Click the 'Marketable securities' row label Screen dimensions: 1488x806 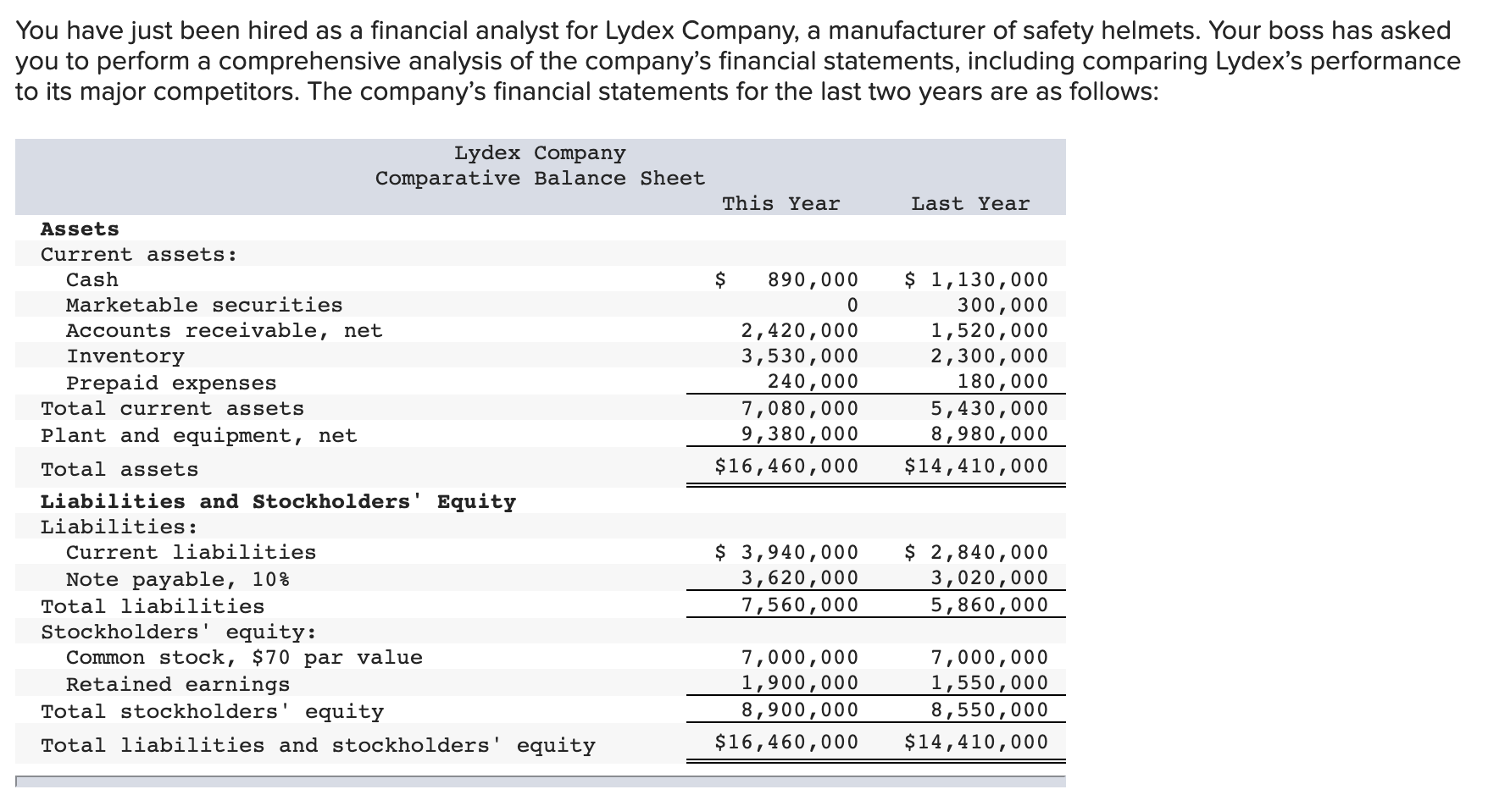(204, 306)
